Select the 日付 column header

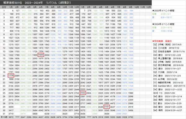[4, 7]
